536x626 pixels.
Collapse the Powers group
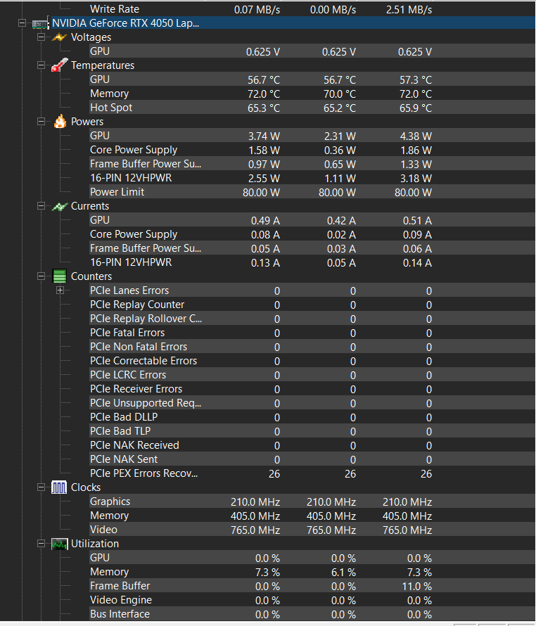(41, 122)
